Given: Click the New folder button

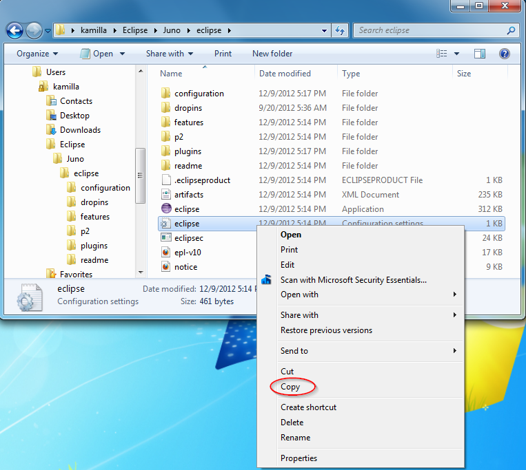Looking at the screenshot, I should pos(272,54).
